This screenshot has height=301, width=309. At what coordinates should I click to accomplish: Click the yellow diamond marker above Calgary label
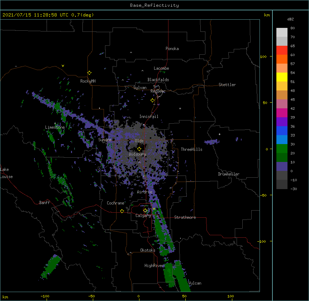click(x=145, y=211)
